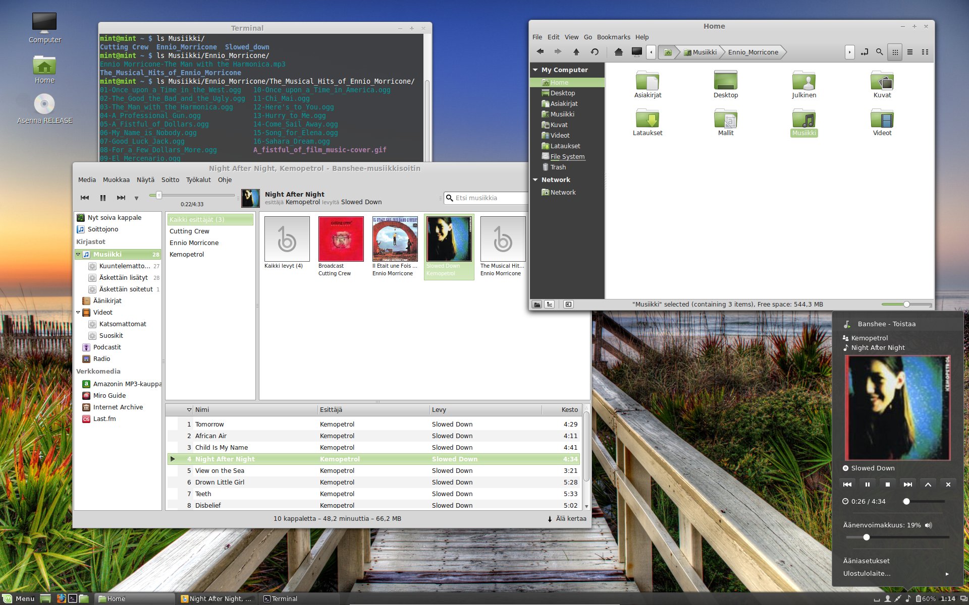The width and height of the screenshot is (969, 605).
Task: Toggle Älä kertaa repeat mode
Action: pyautogui.click(x=567, y=518)
